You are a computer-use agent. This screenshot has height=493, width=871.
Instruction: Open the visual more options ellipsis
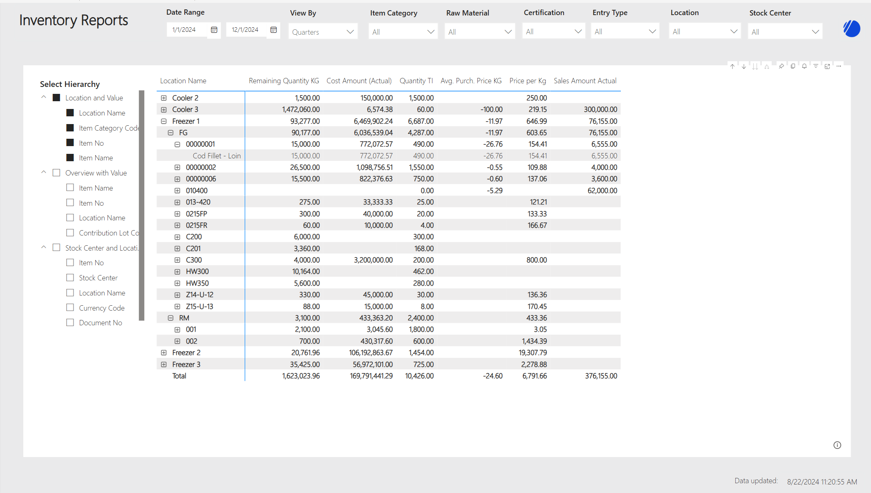point(839,66)
